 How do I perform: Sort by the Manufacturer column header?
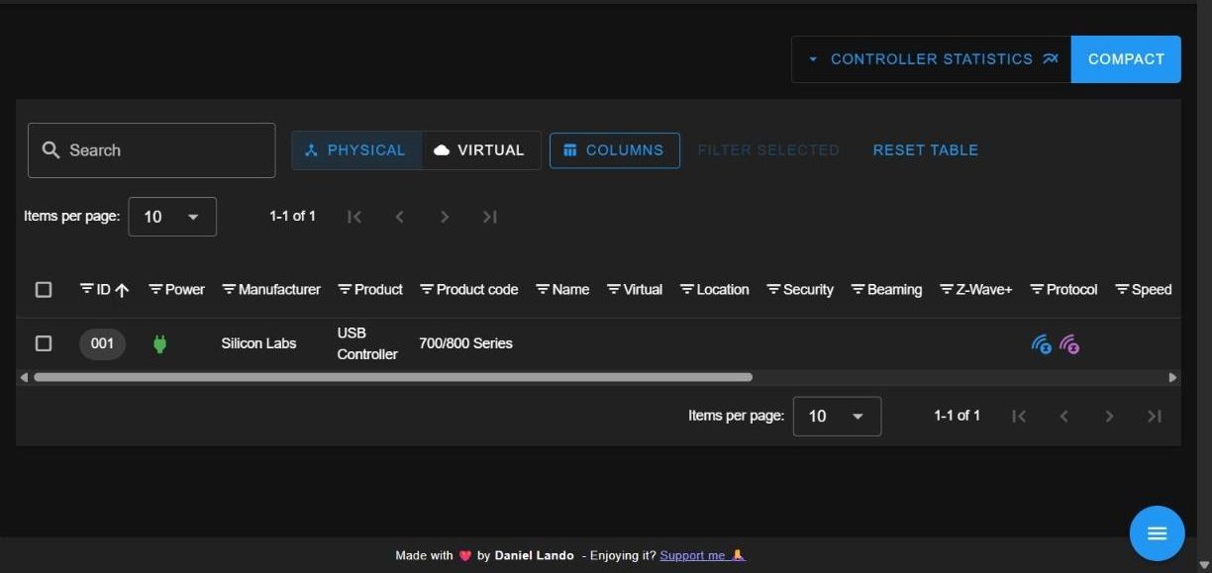tap(280, 290)
